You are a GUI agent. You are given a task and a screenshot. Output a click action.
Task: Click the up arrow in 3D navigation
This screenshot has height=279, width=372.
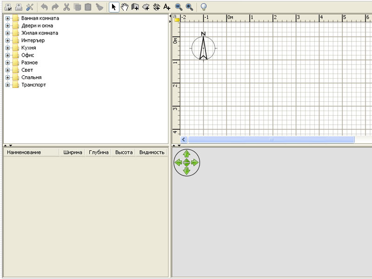tap(186, 154)
